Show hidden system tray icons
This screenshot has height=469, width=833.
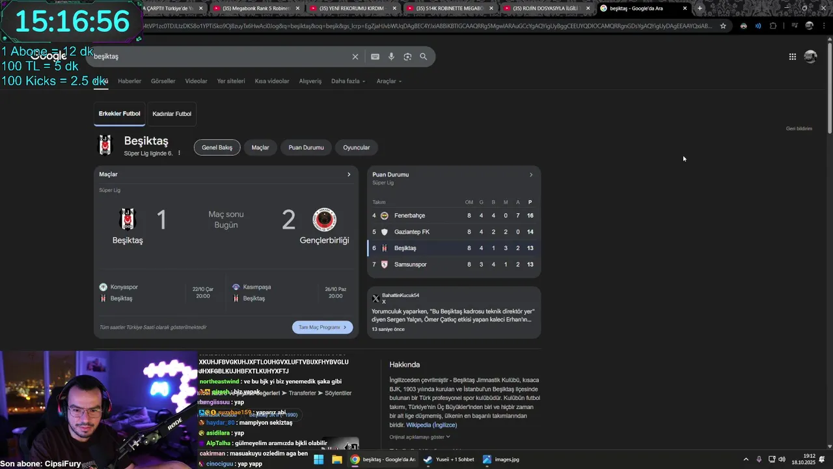(x=746, y=459)
